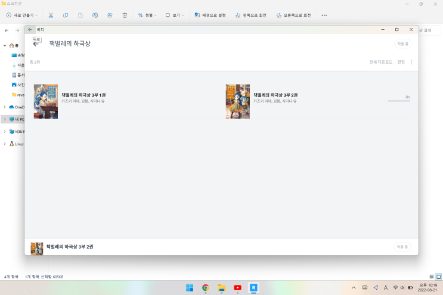This screenshot has width=443, height=295.
Task: Select the Pictures item in navigation pane
Action: point(18,85)
